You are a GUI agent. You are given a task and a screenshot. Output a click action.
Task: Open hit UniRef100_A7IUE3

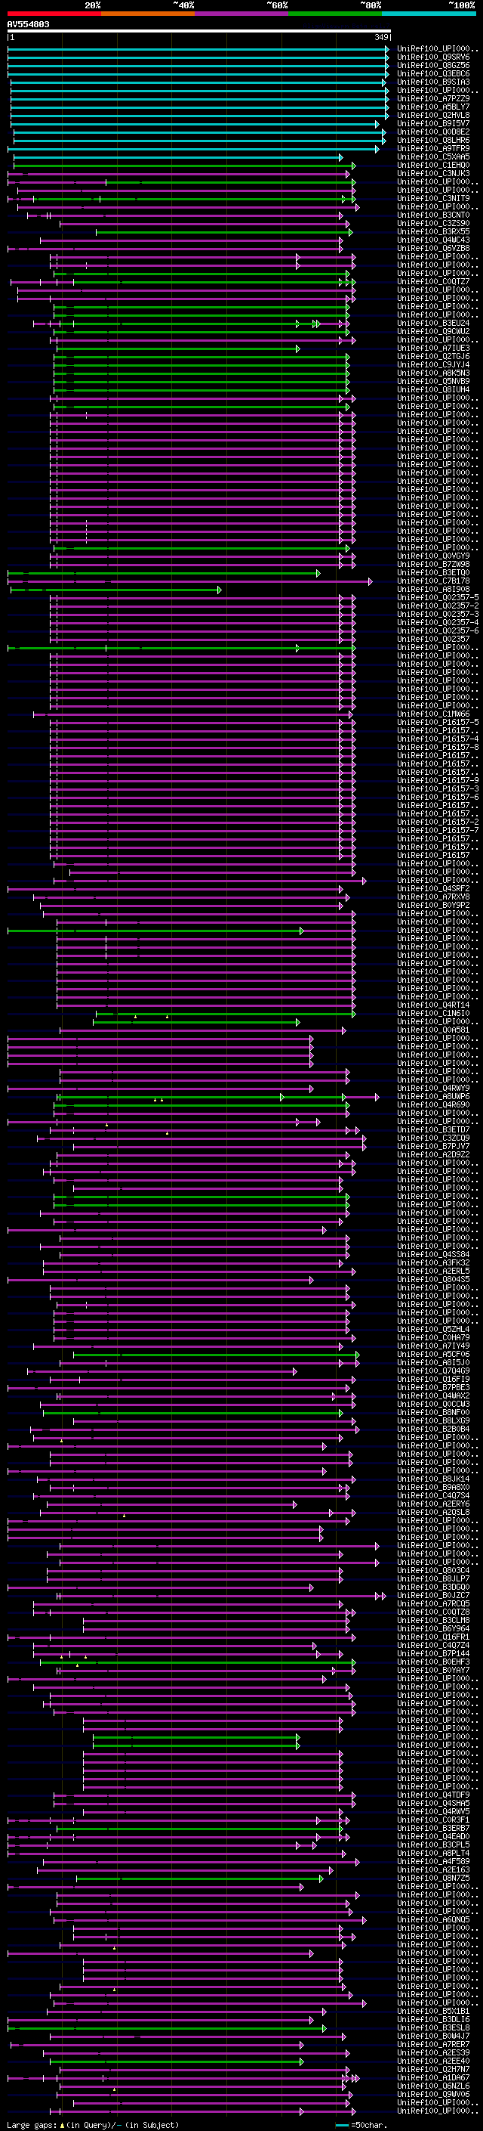pyautogui.click(x=433, y=348)
